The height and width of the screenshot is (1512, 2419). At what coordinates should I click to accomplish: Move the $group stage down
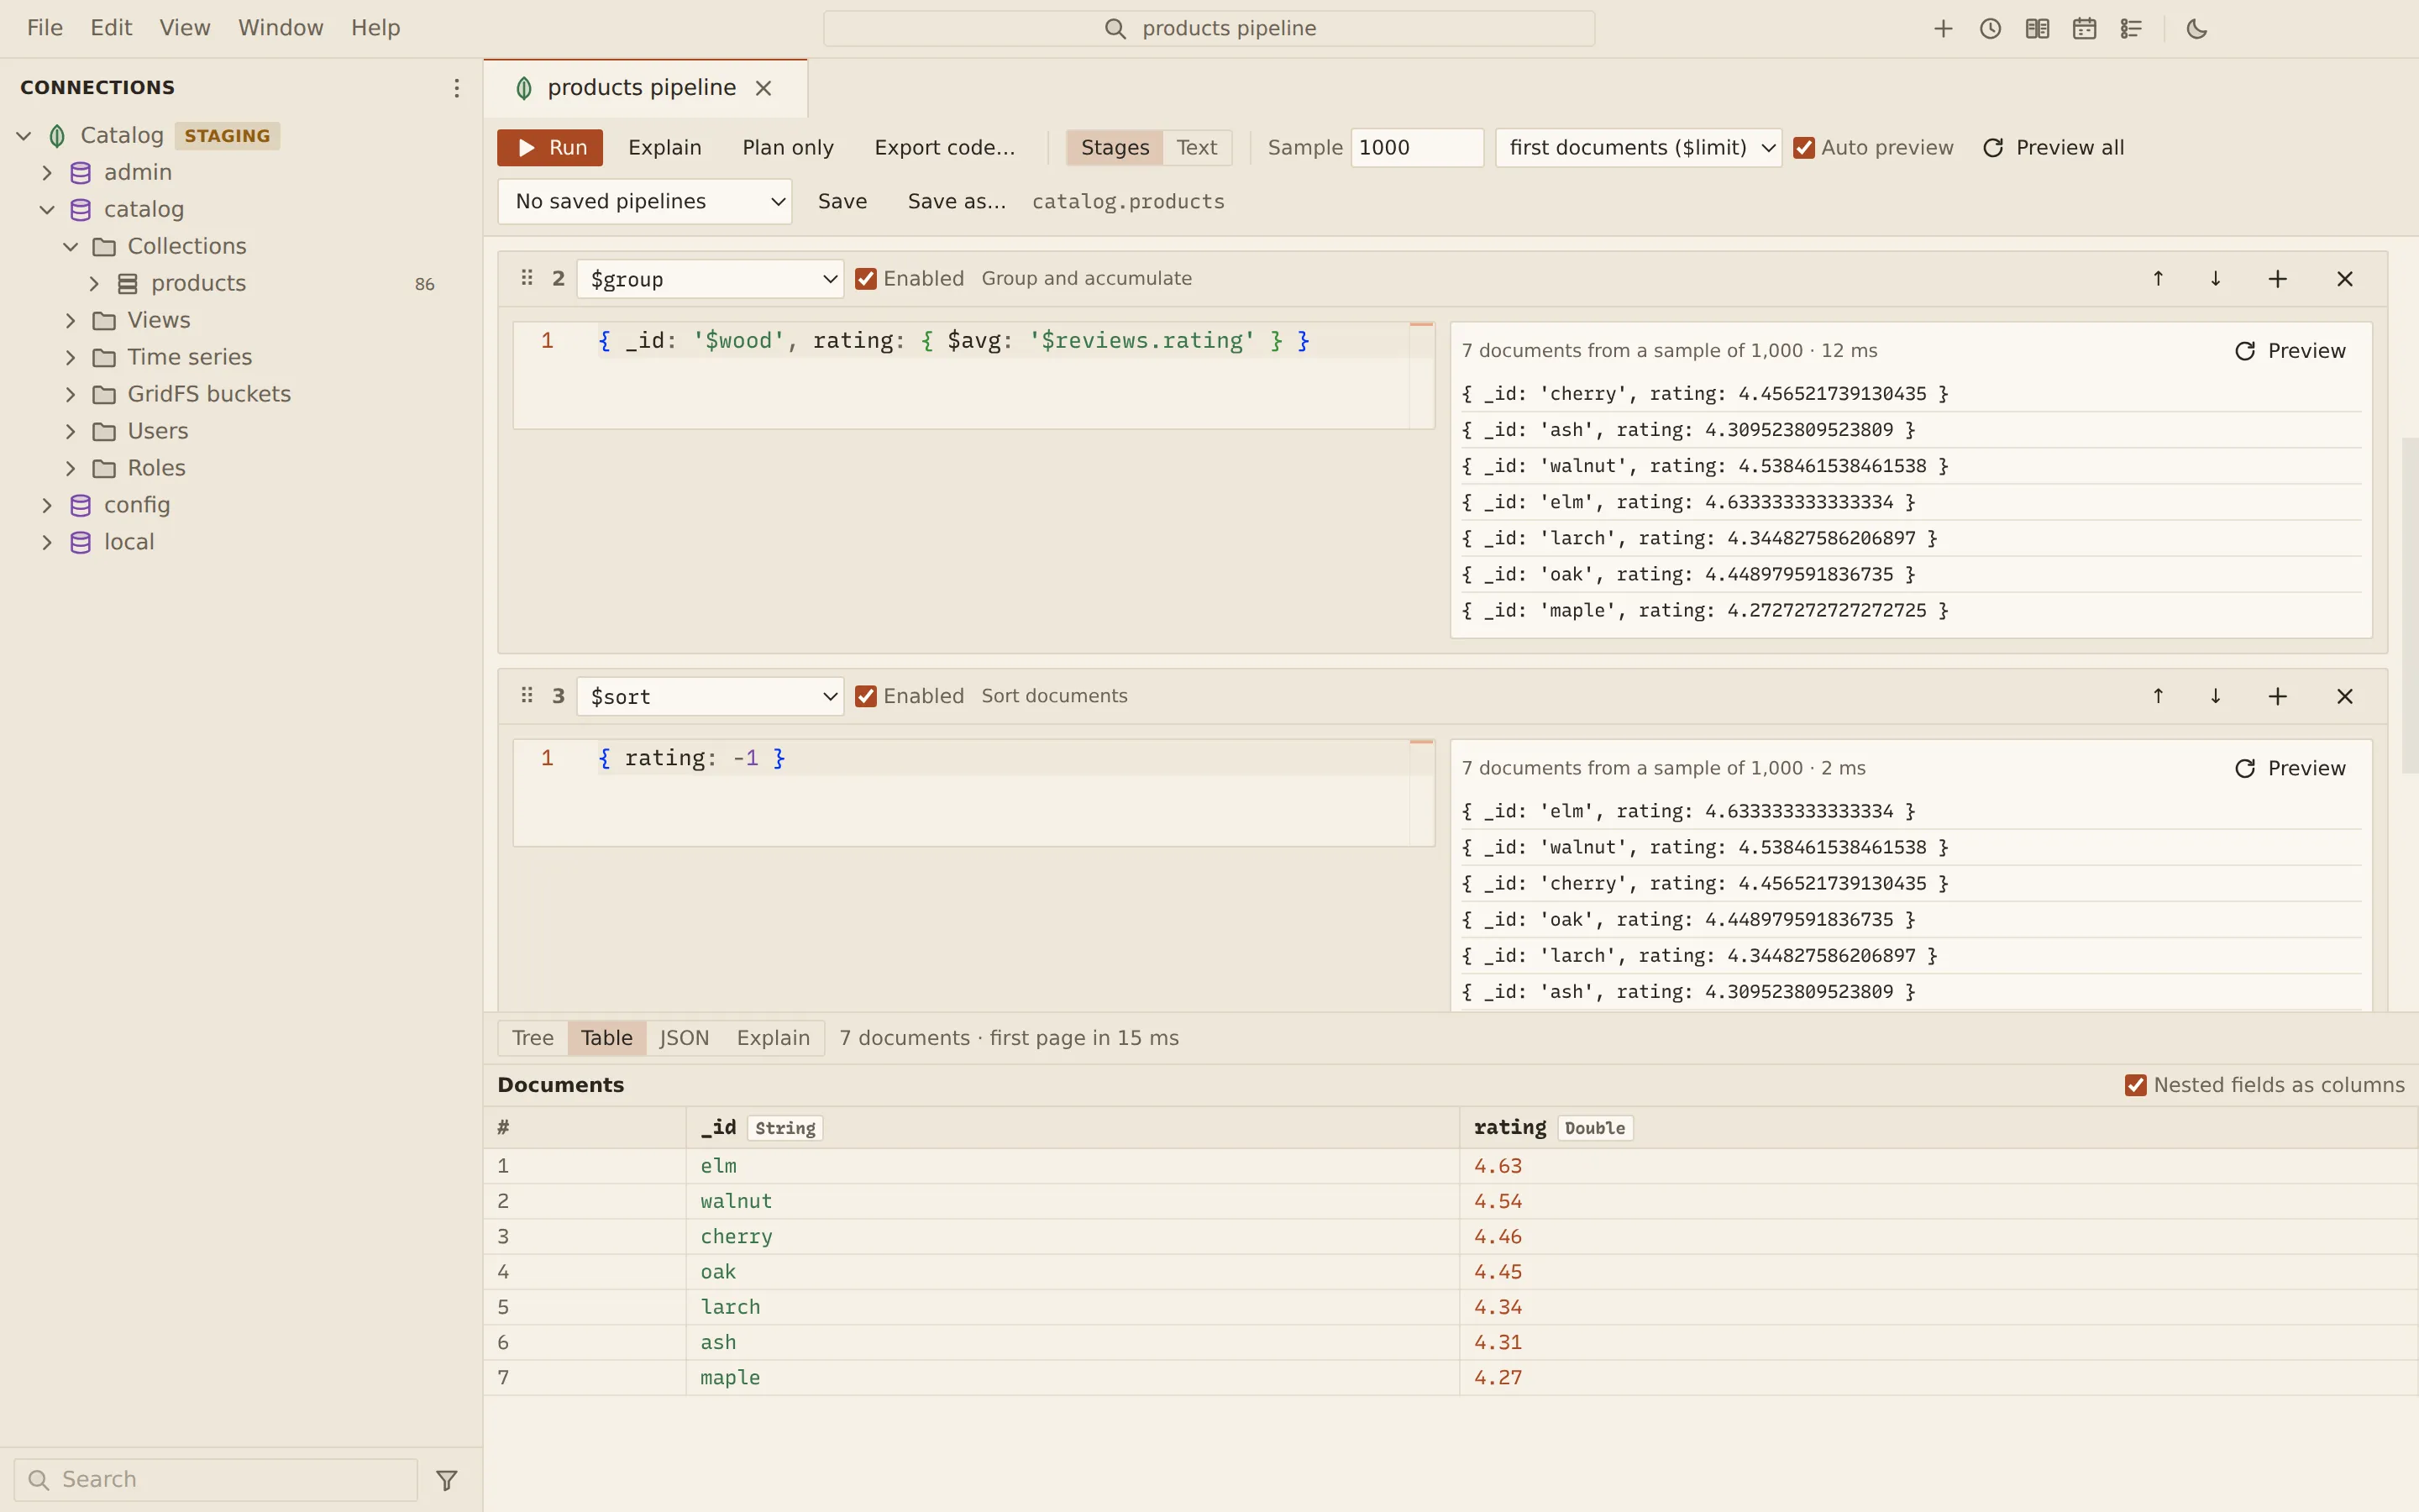tap(2215, 279)
